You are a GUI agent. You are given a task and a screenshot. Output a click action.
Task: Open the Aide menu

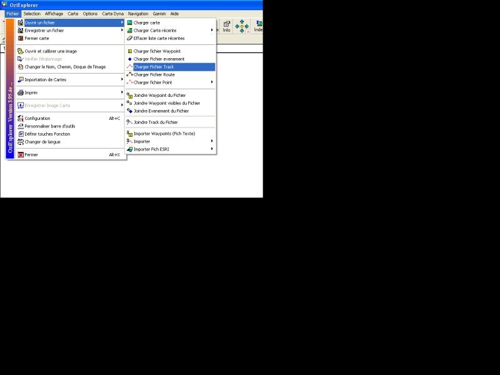coord(174,14)
